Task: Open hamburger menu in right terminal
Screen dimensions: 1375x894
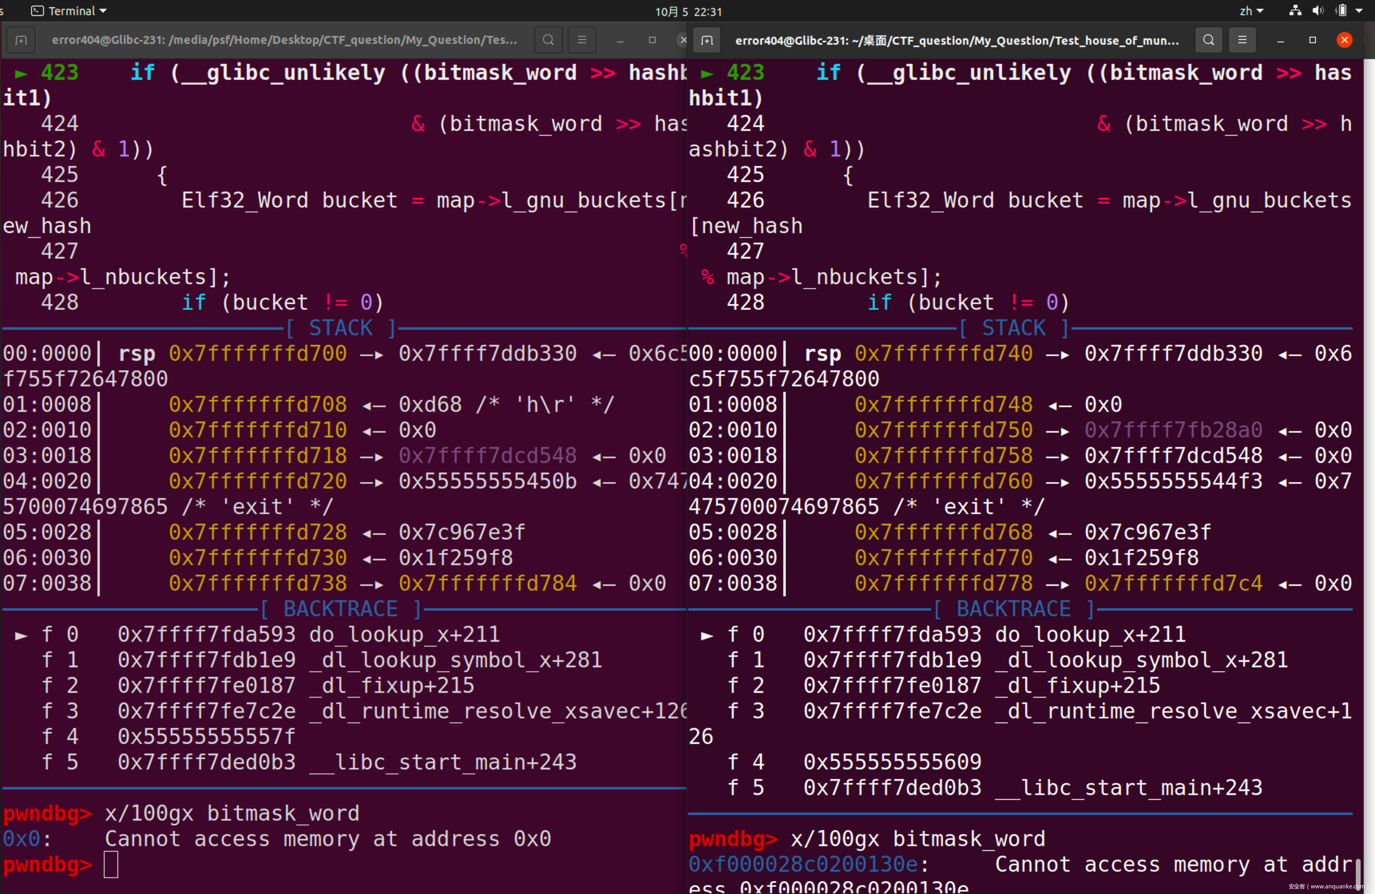Action: [1242, 40]
